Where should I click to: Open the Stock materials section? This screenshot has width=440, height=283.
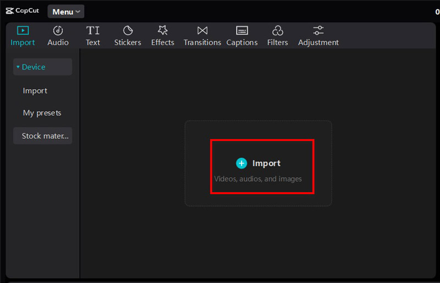click(x=43, y=136)
